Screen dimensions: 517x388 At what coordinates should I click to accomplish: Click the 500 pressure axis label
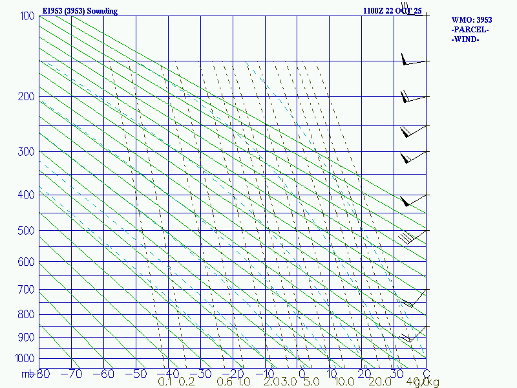point(26,230)
